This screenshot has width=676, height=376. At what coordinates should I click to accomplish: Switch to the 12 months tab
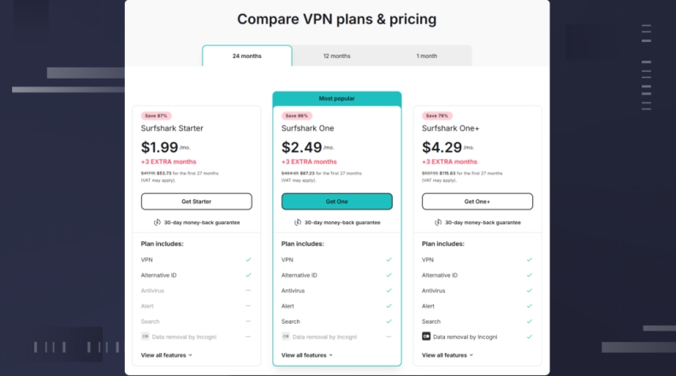click(336, 56)
